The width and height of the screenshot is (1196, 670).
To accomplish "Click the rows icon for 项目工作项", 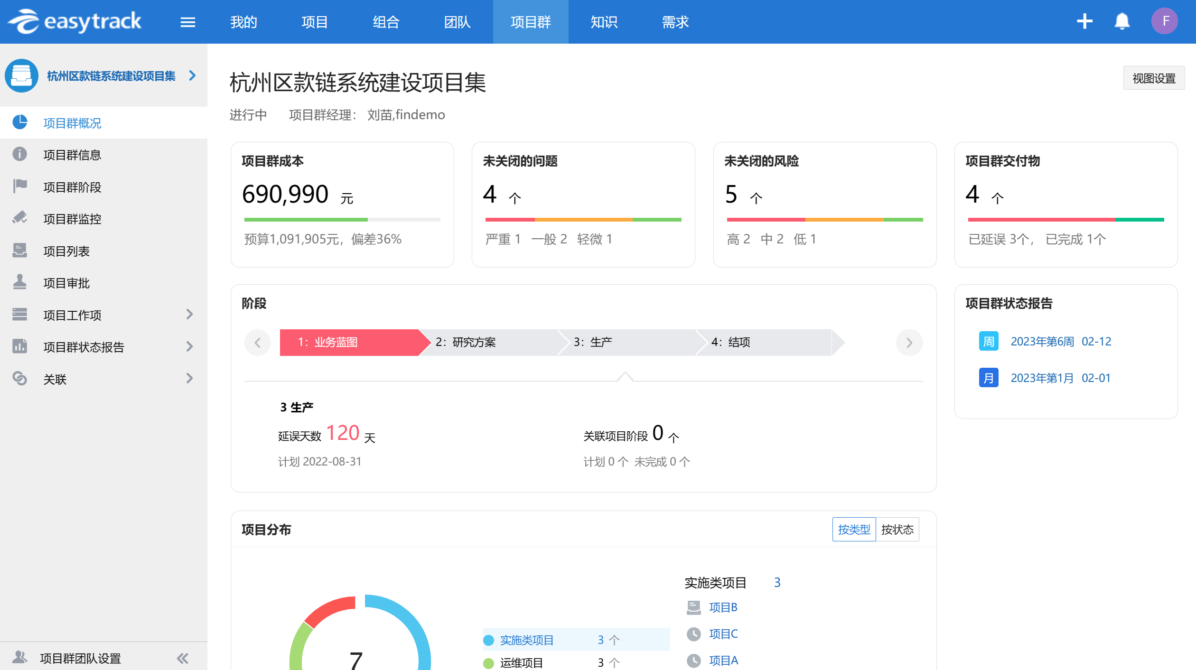I will tap(19, 314).
